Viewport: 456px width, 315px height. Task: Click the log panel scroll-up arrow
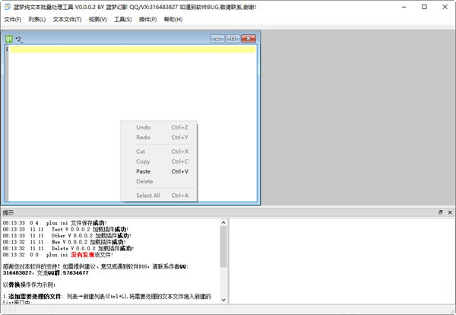(223, 223)
